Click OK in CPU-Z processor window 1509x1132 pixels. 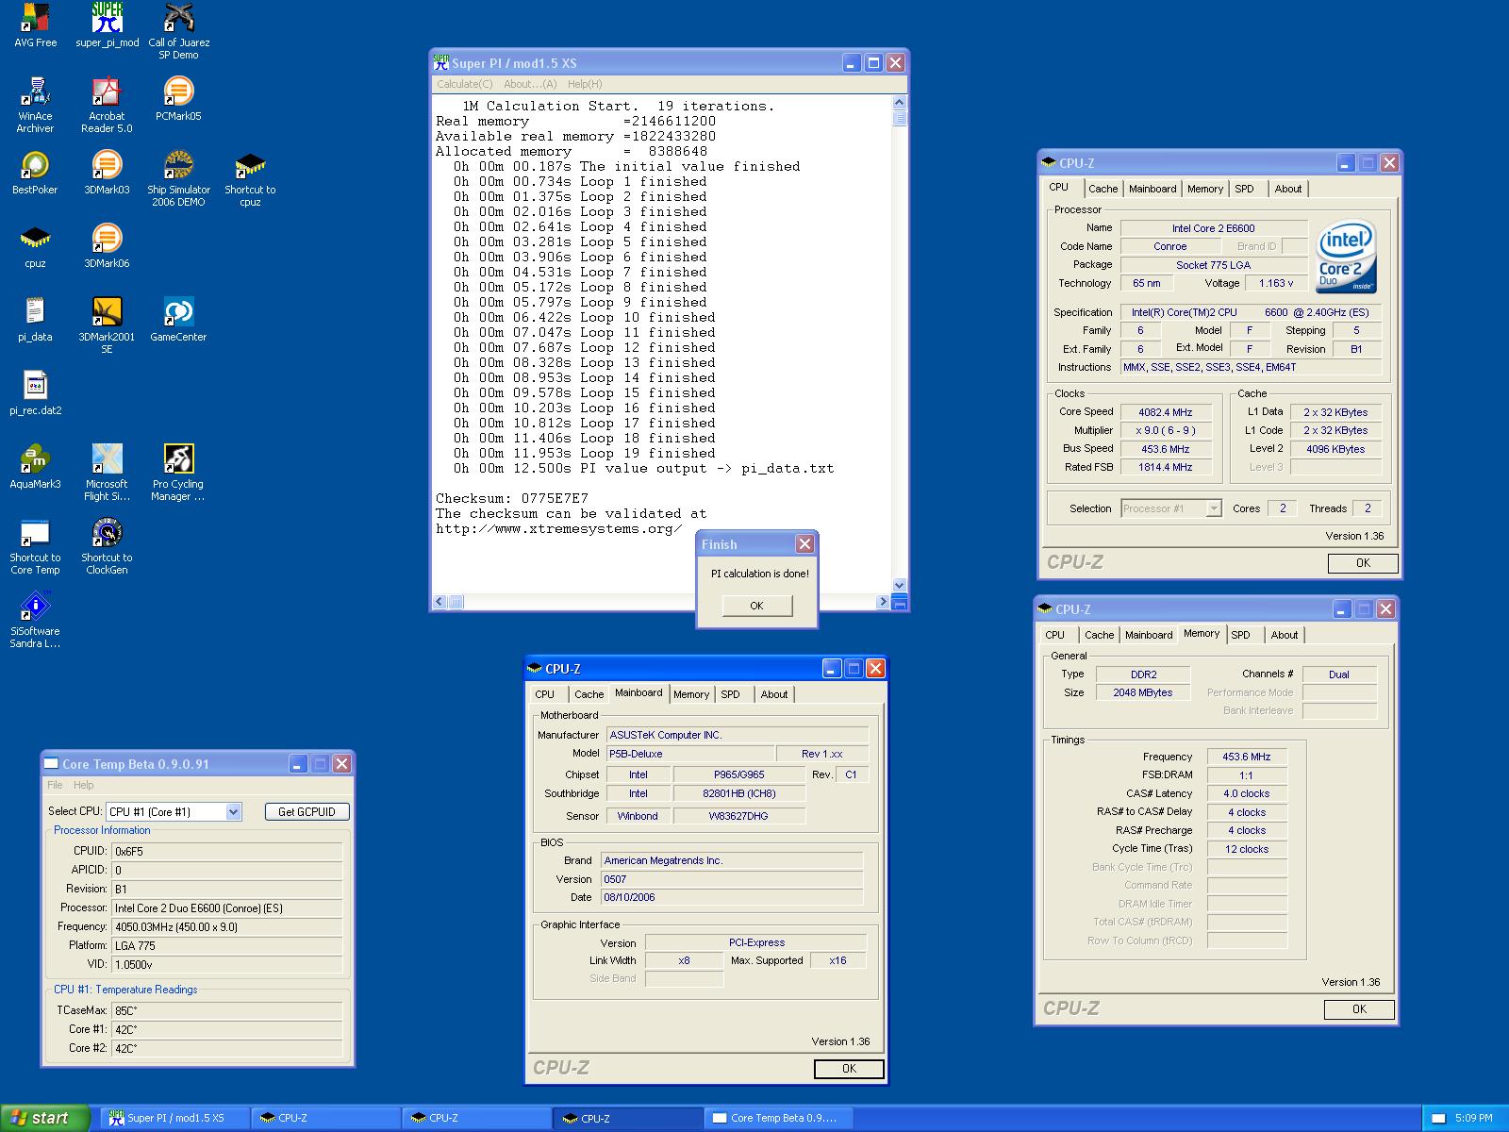(x=1363, y=562)
